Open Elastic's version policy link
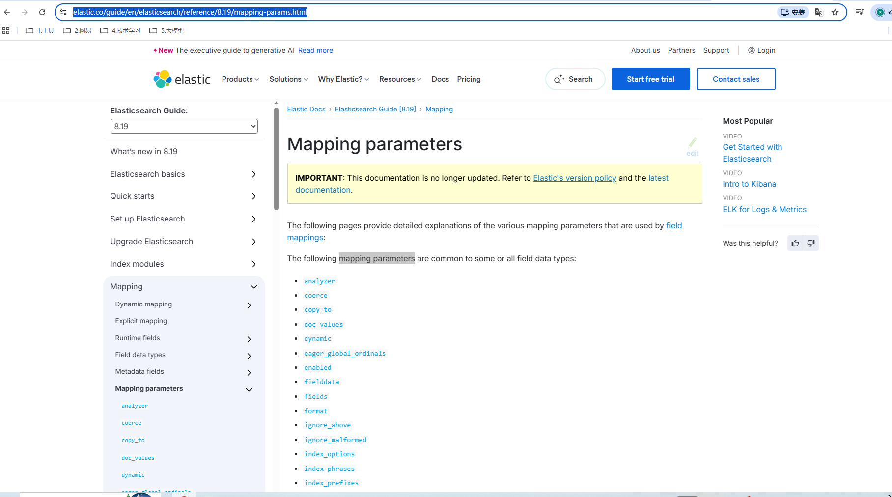The width and height of the screenshot is (892, 497). point(575,178)
